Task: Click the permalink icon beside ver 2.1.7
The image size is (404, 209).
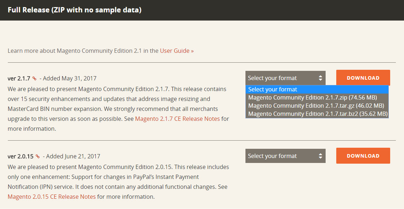Action: [x=34, y=79]
